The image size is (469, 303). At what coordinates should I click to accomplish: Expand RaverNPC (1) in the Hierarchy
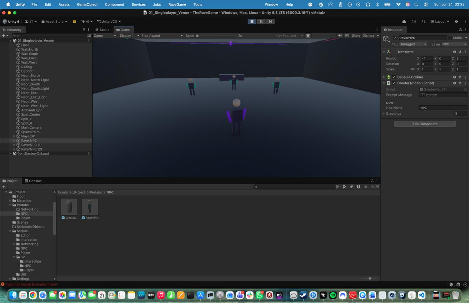pyautogui.click(x=14, y=145)
